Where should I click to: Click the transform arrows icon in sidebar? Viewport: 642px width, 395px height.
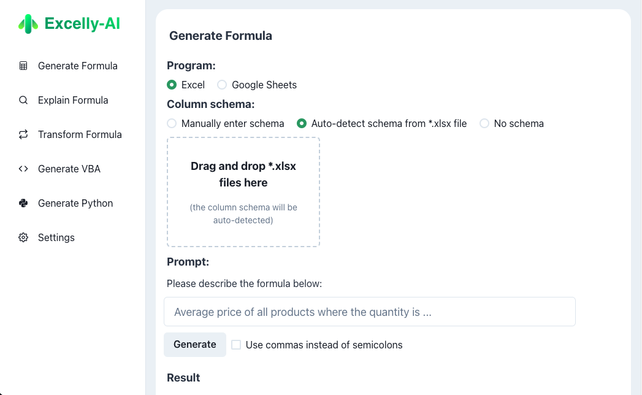click(23, 134)
